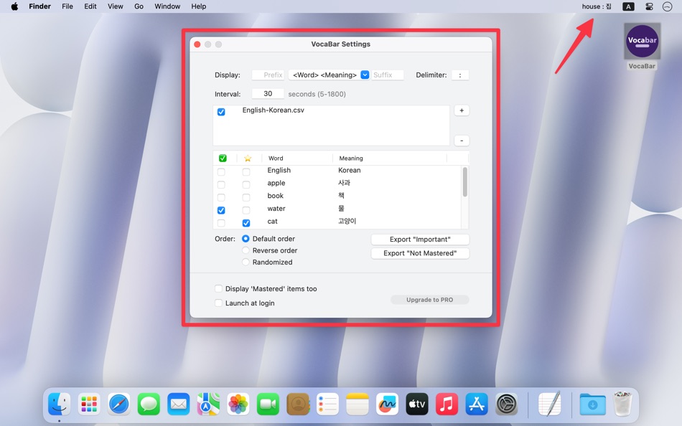Click the Interval seconds field
682x426 pixels.
tap(268, 93)
